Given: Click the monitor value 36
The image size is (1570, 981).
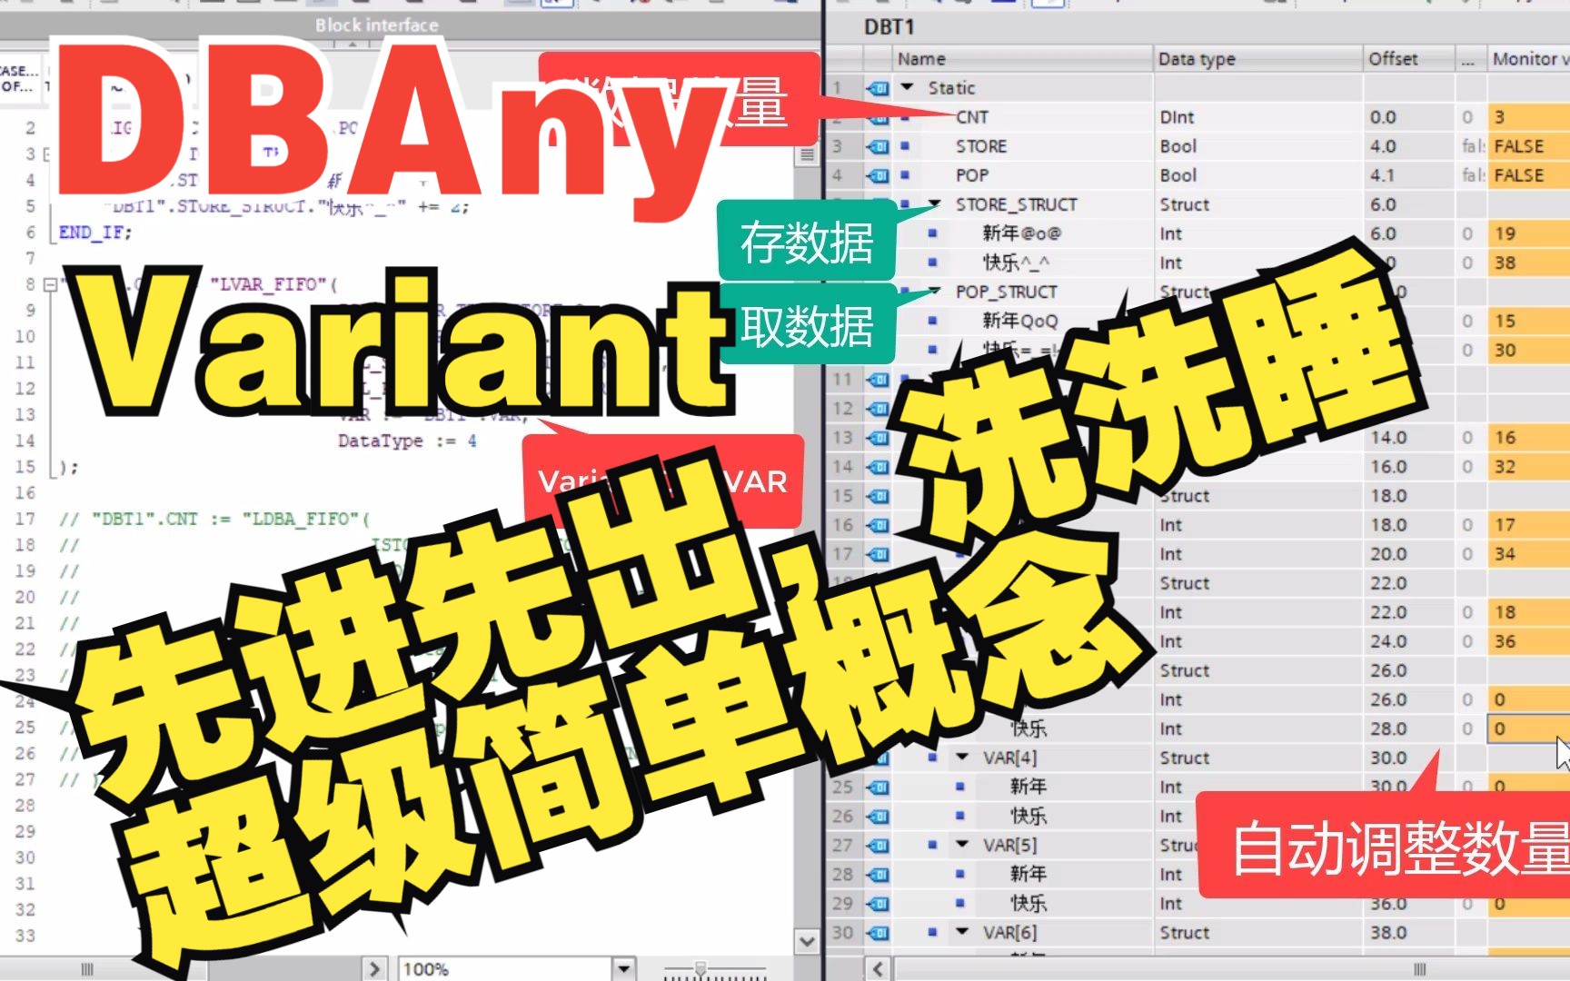Looking at the screenshot, I should pyautogui.click(x=1528, y=641).
